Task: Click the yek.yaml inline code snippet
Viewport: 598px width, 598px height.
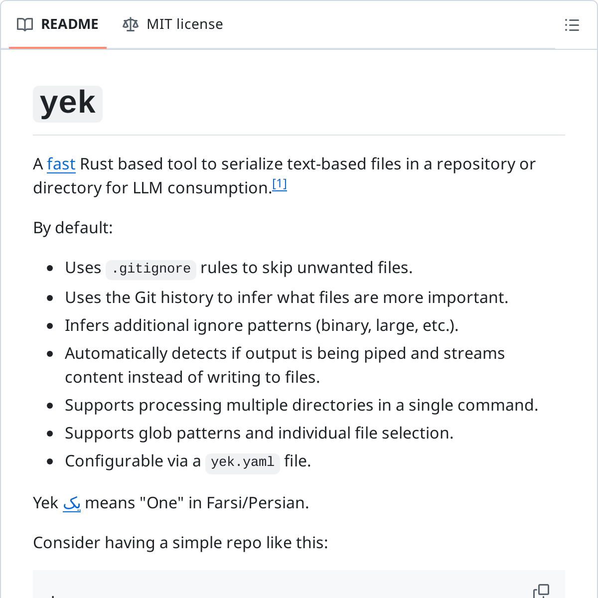Action: click(243, 462)
